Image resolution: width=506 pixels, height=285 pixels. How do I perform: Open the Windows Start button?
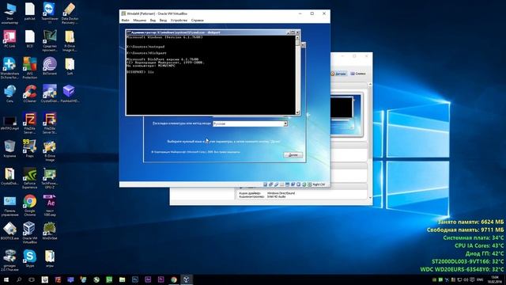coord(6,279)
